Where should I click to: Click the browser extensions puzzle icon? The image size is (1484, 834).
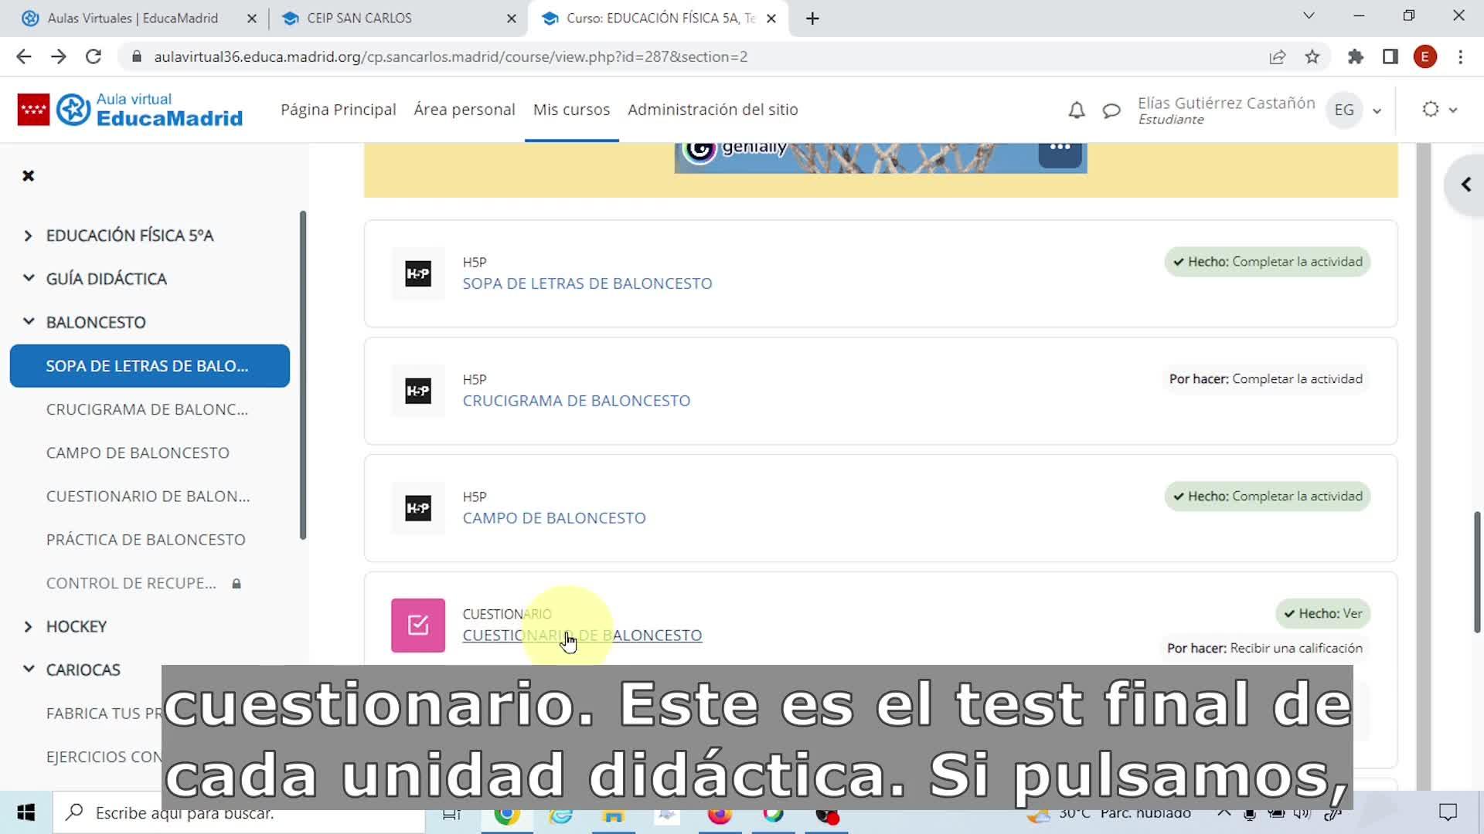(x=1355, y=56)
